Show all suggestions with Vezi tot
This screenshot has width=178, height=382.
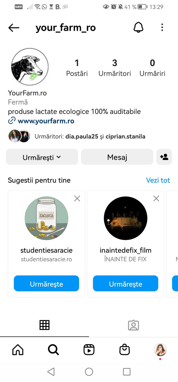click(158, 180)
